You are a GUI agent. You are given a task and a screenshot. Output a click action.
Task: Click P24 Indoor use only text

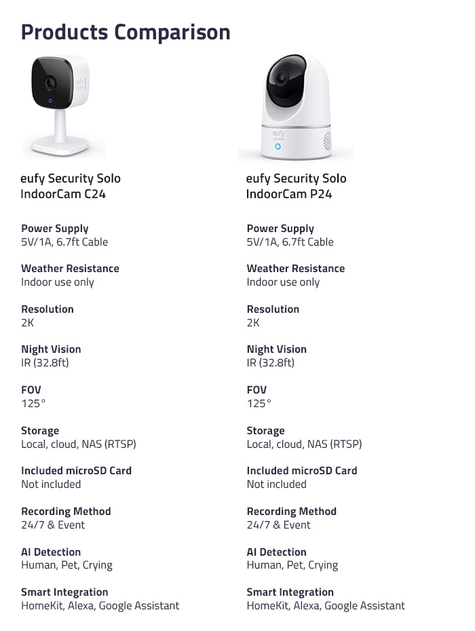(x=283, y=282)
